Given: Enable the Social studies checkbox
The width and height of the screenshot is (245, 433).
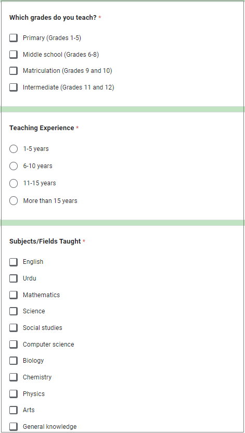Looking at the screenshot, I should (13, 328).
